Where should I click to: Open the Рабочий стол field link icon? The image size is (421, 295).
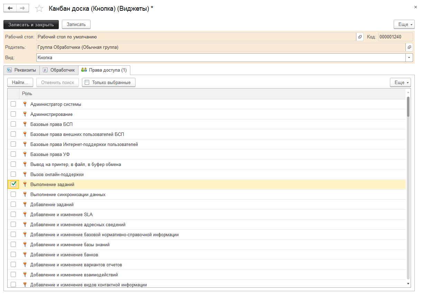click(360, 37)
